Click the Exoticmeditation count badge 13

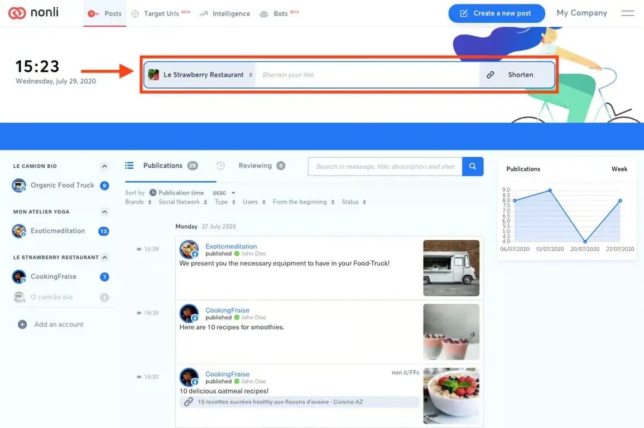point(103,231)
